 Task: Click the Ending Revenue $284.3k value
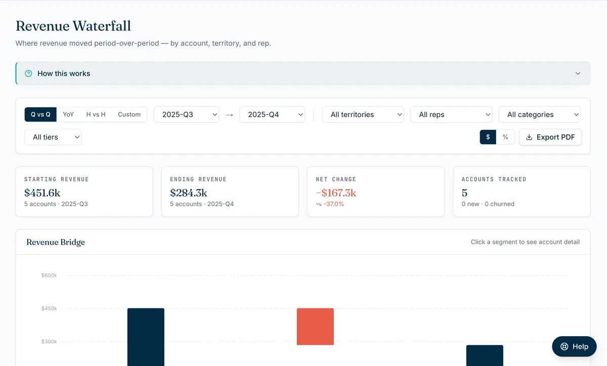pos(189,193)
